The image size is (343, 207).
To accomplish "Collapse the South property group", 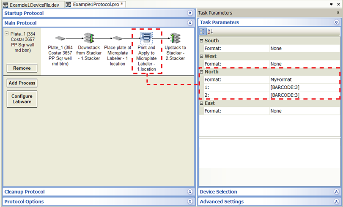I will [x=202, y=41].
